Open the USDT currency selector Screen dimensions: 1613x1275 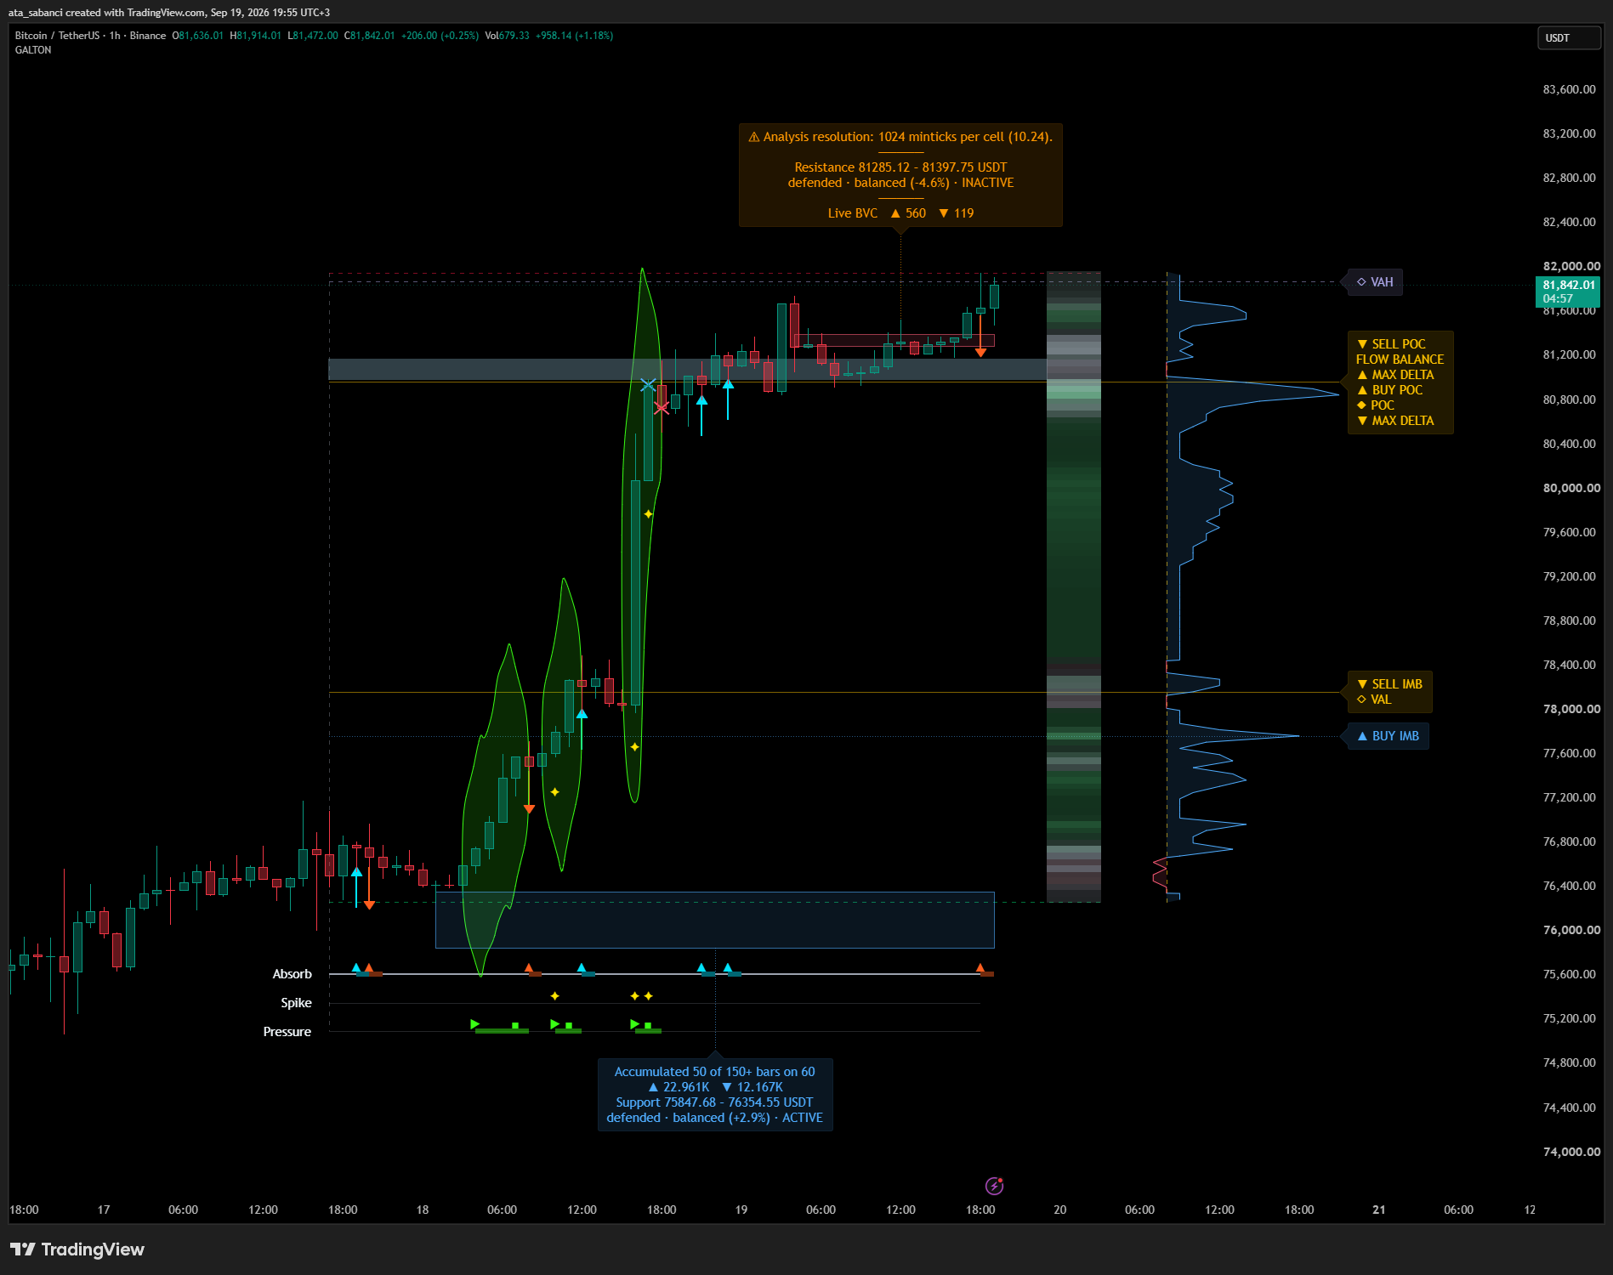coord(1569,38)
